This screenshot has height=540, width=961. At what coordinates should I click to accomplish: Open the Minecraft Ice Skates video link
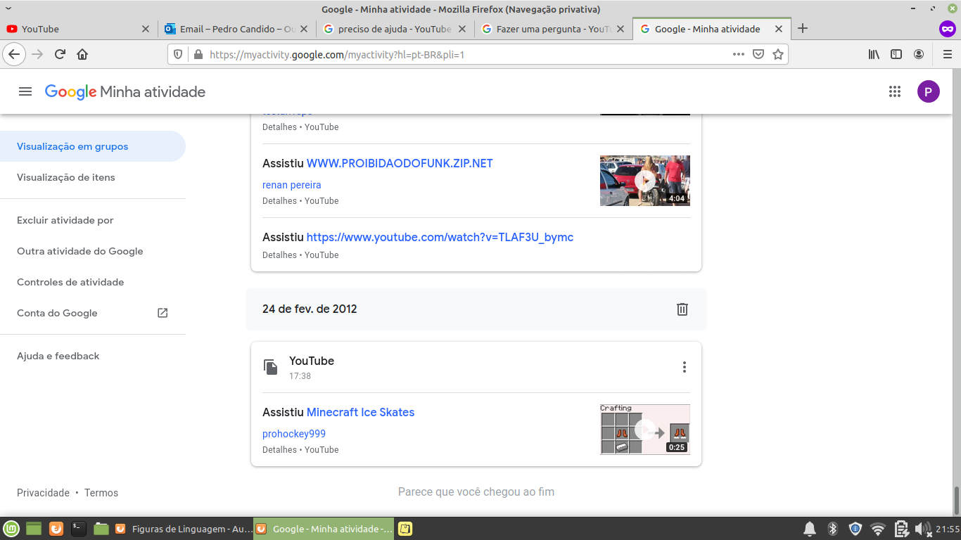click(x=360, y=412)
